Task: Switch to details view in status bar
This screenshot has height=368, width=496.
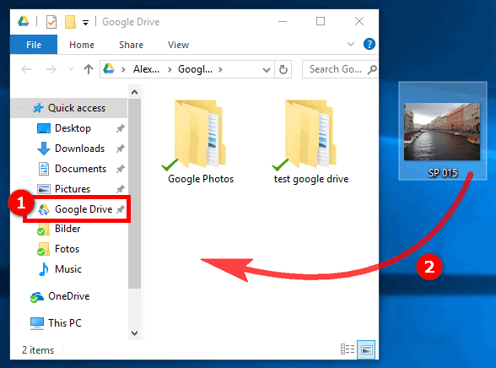Action: click(348, 349)
